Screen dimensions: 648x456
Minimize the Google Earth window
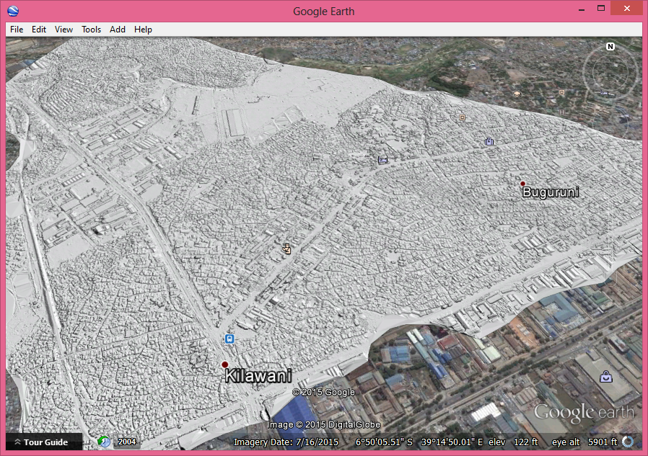pos(582,9)
